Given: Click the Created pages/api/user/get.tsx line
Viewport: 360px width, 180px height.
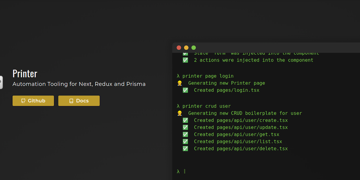Looking at the screenshot, I should point(236,134).
